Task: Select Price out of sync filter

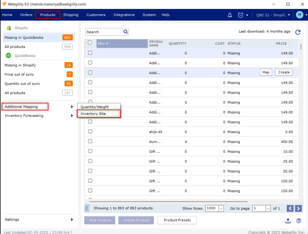Action: point(39,74)
